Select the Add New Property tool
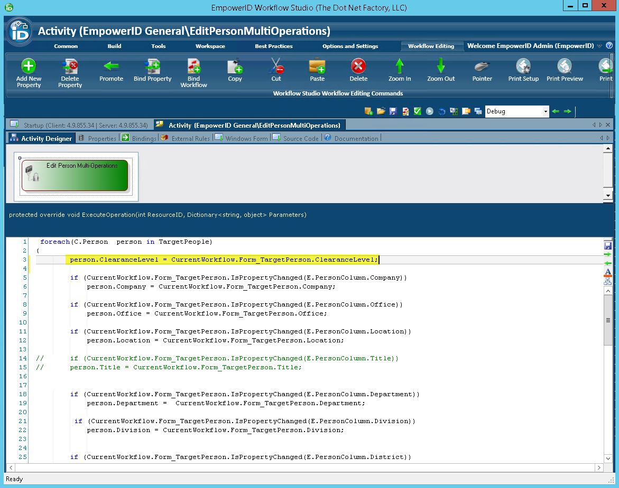This screenshot has height=488, width=619. tap(28, 73)
